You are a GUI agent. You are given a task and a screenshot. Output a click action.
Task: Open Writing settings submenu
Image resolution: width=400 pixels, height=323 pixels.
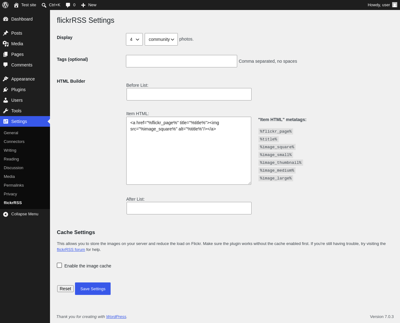click(10, 150)
